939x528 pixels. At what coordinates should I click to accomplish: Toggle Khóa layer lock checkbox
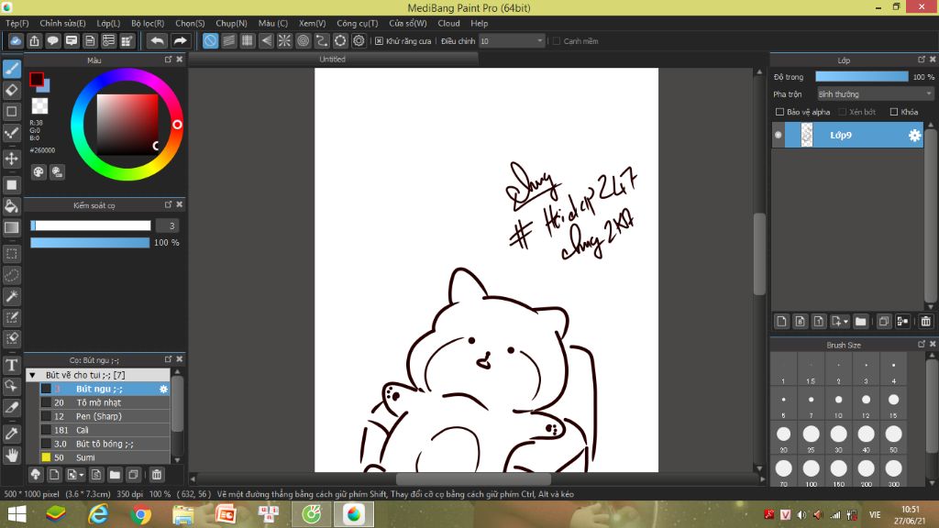coord(894,112)
